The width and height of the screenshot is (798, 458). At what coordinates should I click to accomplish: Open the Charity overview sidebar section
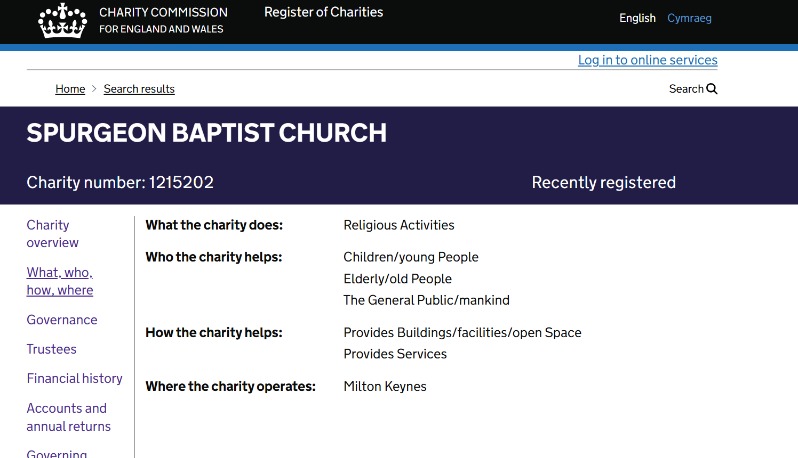click(x=52, y=234)
